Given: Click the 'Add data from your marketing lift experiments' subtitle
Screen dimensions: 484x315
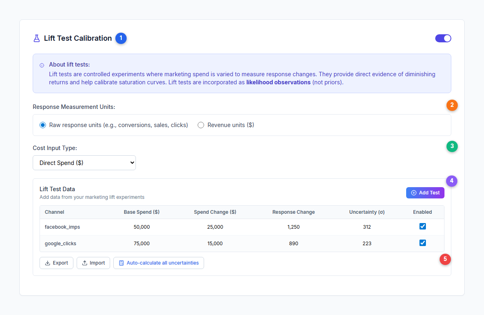Looking at the screenshot, I should click(x=92, y=197).
